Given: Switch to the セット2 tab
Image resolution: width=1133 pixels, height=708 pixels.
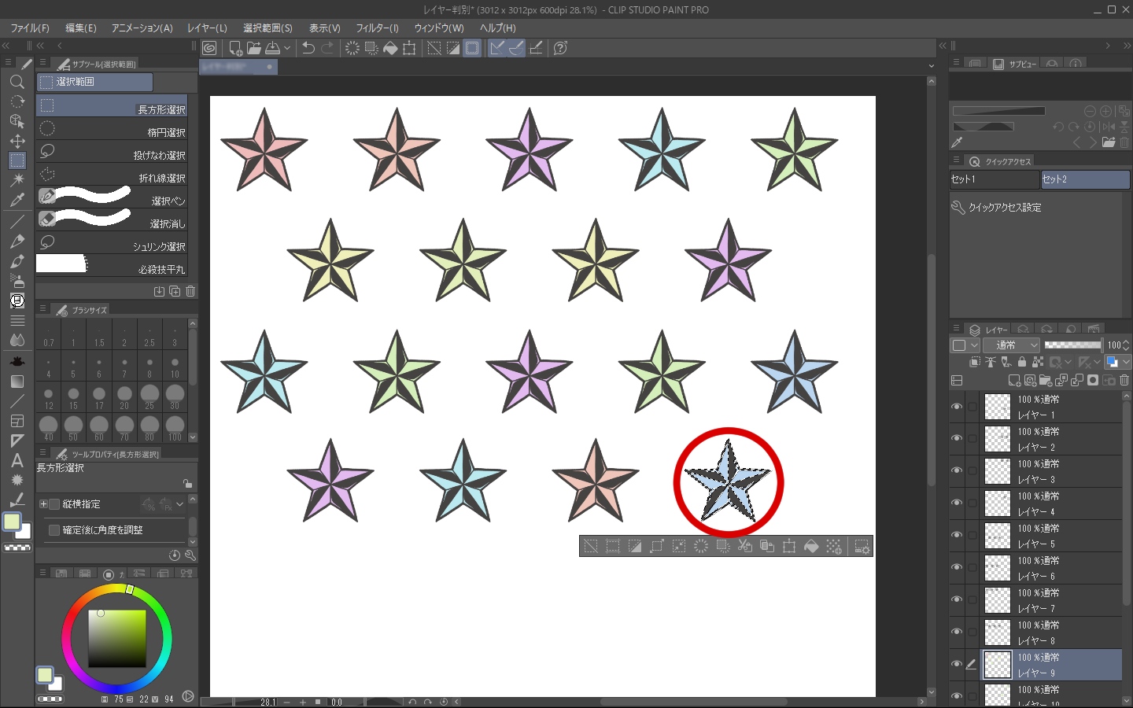Looking at the screenshot, I should coord(1085,179).
